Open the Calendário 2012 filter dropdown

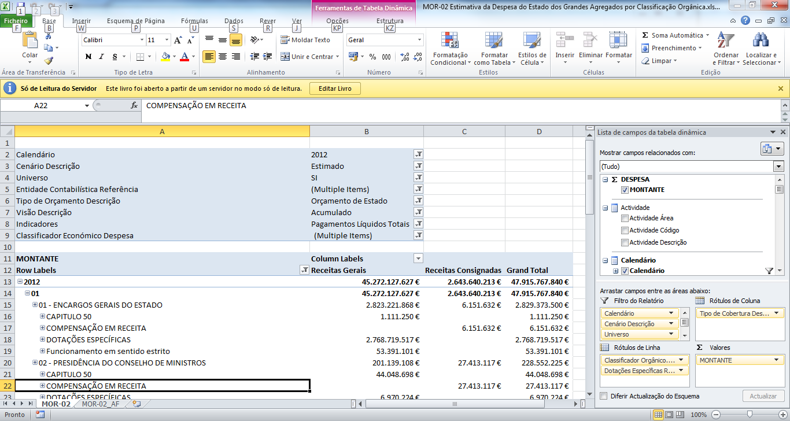coord(418,154)
